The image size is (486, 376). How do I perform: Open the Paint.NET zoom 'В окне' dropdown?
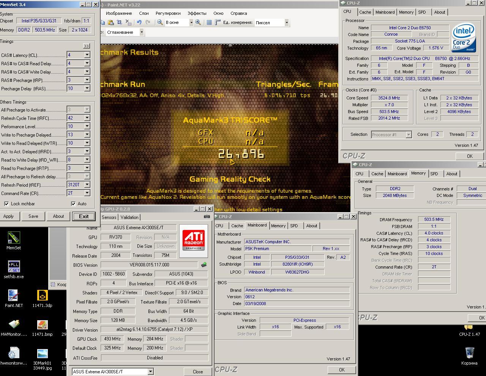pos(191,22)
